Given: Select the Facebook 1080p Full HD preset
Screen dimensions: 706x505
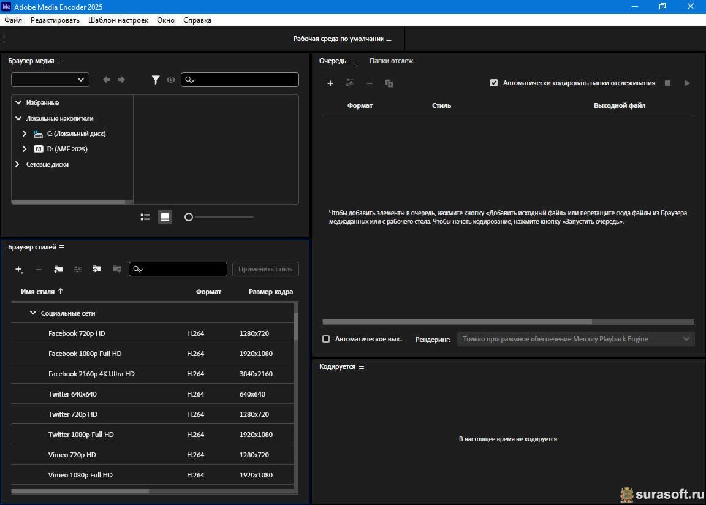Looking at the screenshot, I should tap(152, 354).
